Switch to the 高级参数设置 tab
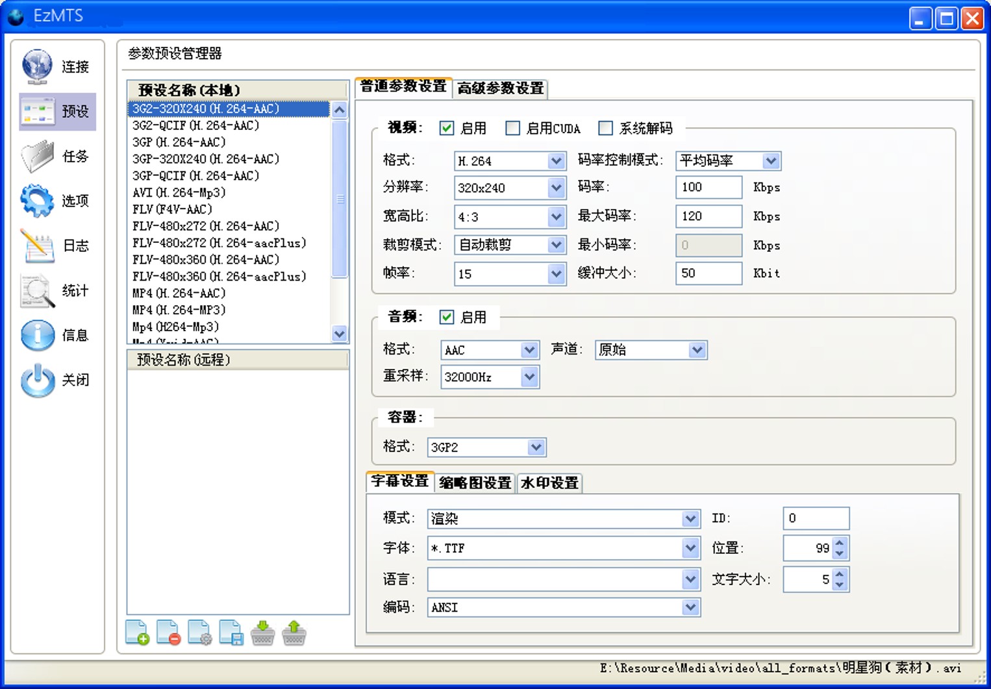991x689 pixels. point(501,88)
